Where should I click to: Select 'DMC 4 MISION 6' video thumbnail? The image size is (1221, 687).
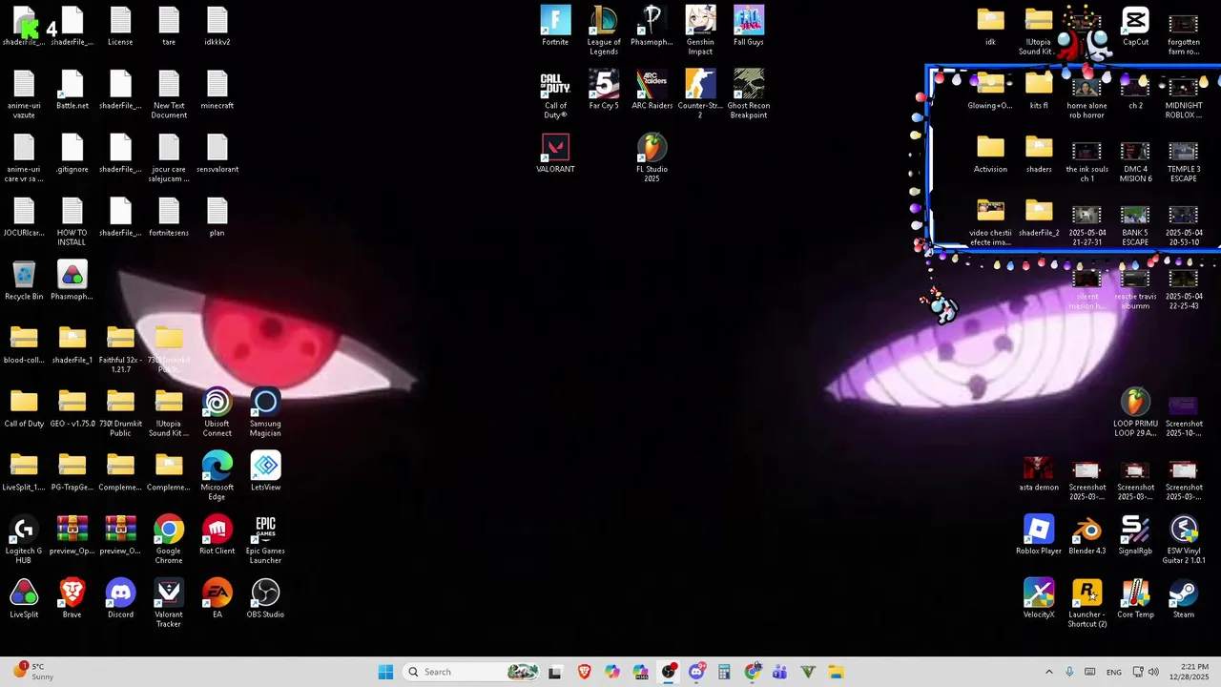(1135, 158)
